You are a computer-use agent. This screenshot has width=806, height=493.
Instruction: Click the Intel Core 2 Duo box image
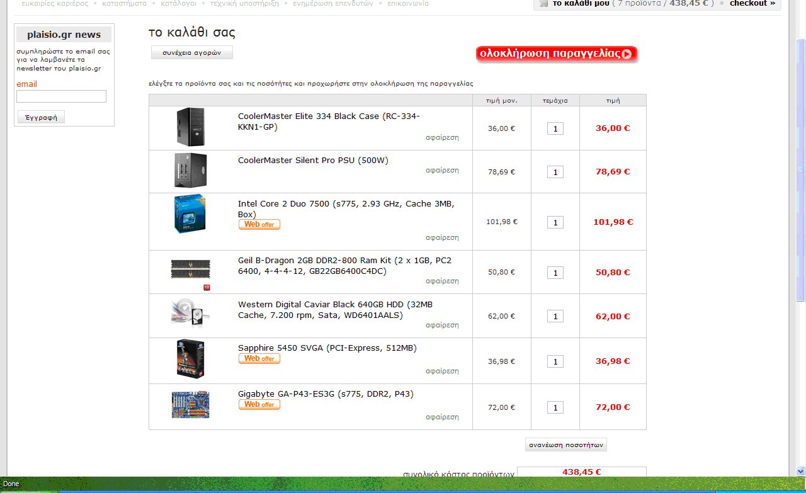click(x=190, y=215)
